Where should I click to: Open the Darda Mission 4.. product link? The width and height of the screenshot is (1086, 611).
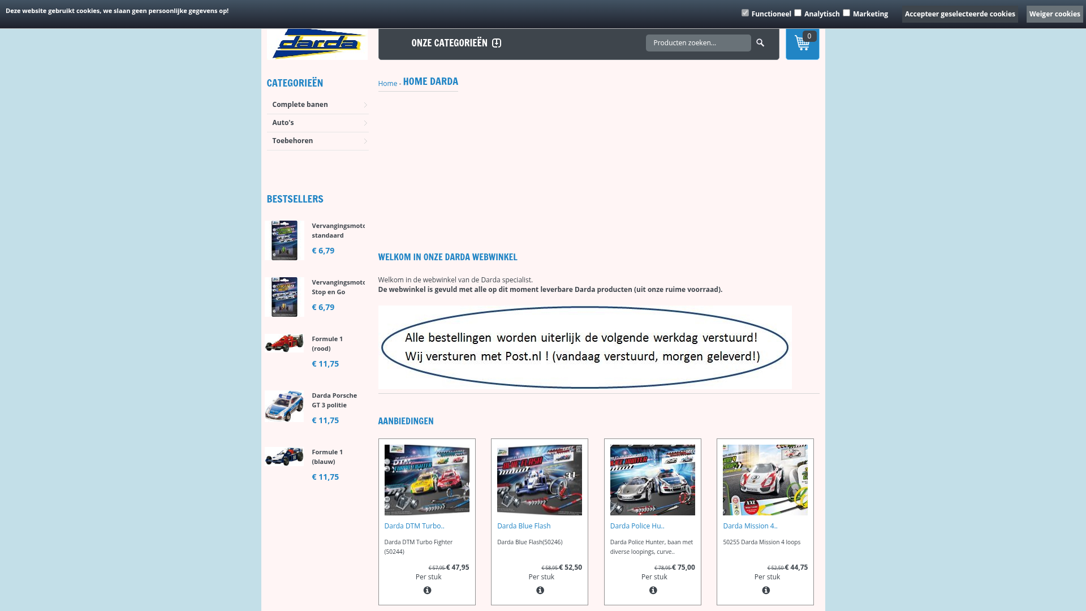click(750, 526)
